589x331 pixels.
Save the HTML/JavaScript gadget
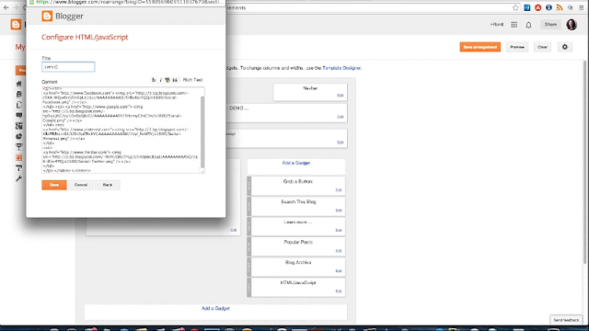(54, 185)
